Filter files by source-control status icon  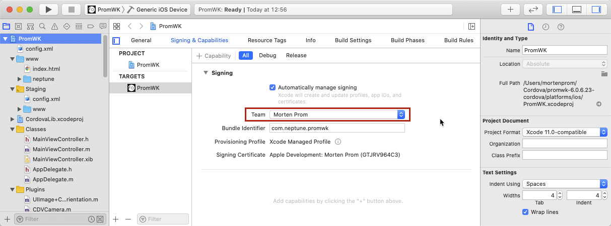(100, 219)
